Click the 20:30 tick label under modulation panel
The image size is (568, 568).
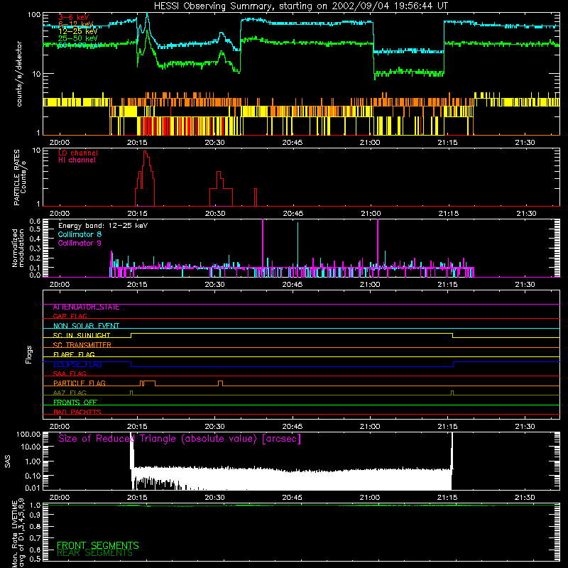[215, 285]
